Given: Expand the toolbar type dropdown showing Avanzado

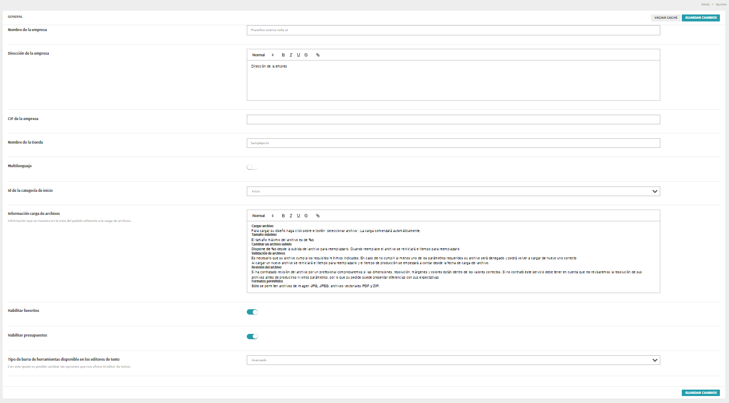Looking at the screenshot, I should click(453, 360).
